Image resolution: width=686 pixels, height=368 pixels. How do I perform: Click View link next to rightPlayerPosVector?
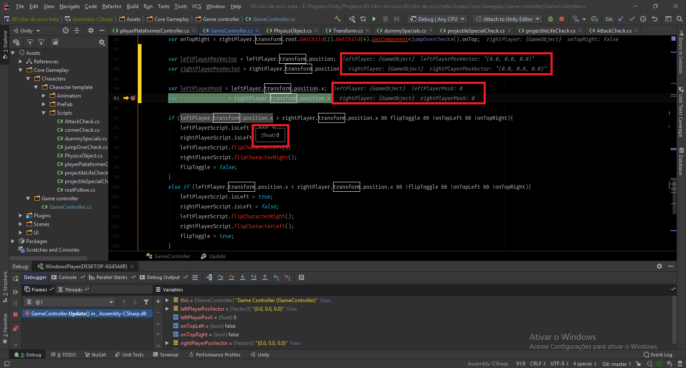[295, 343]
